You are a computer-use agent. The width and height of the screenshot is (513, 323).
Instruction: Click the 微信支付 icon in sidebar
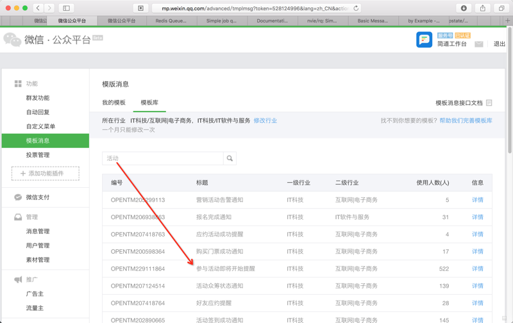pos(18,197)
